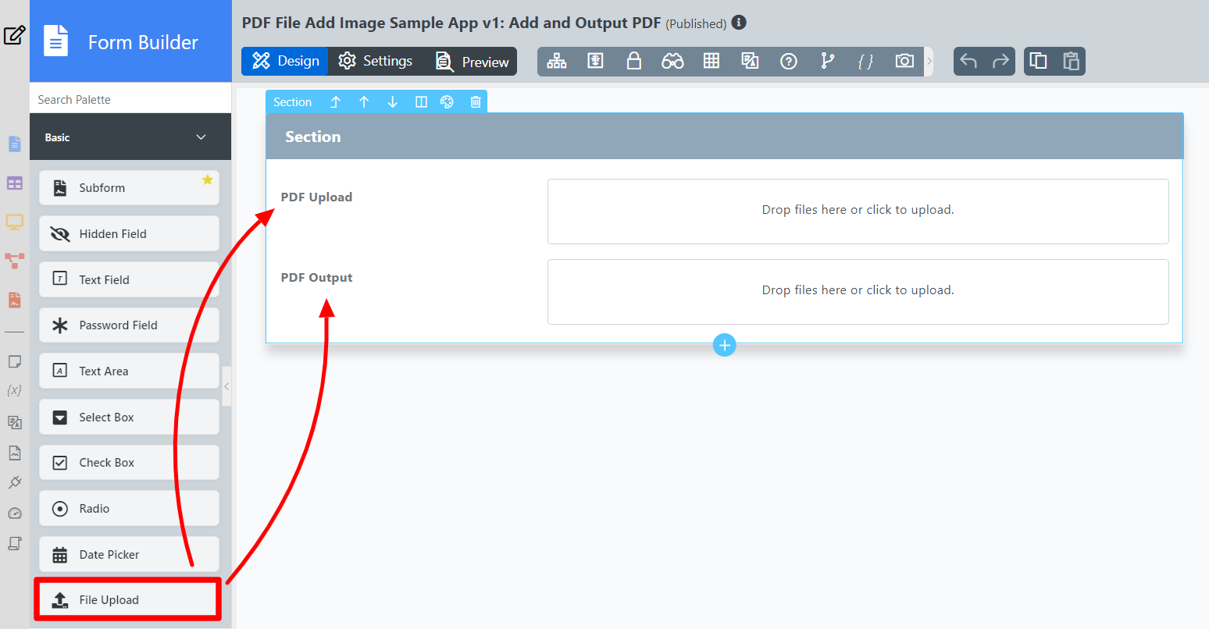The width and height of the screenshot is (1209, 629).
Task: Expand more toolbar icons with chevron
Action: click(929, 61)
